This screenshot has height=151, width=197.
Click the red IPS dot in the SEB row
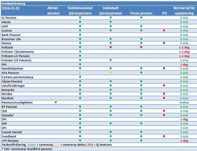[164, 111]
